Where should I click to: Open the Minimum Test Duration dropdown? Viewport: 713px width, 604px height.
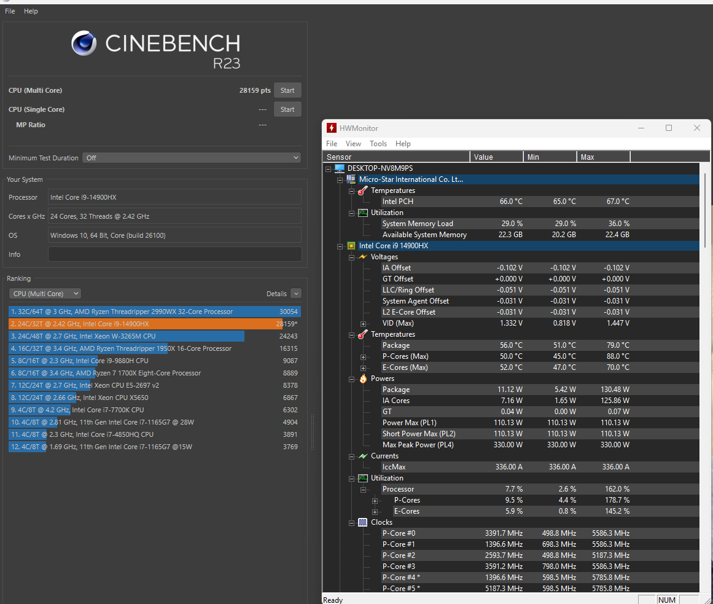click(x=192, y=158)
